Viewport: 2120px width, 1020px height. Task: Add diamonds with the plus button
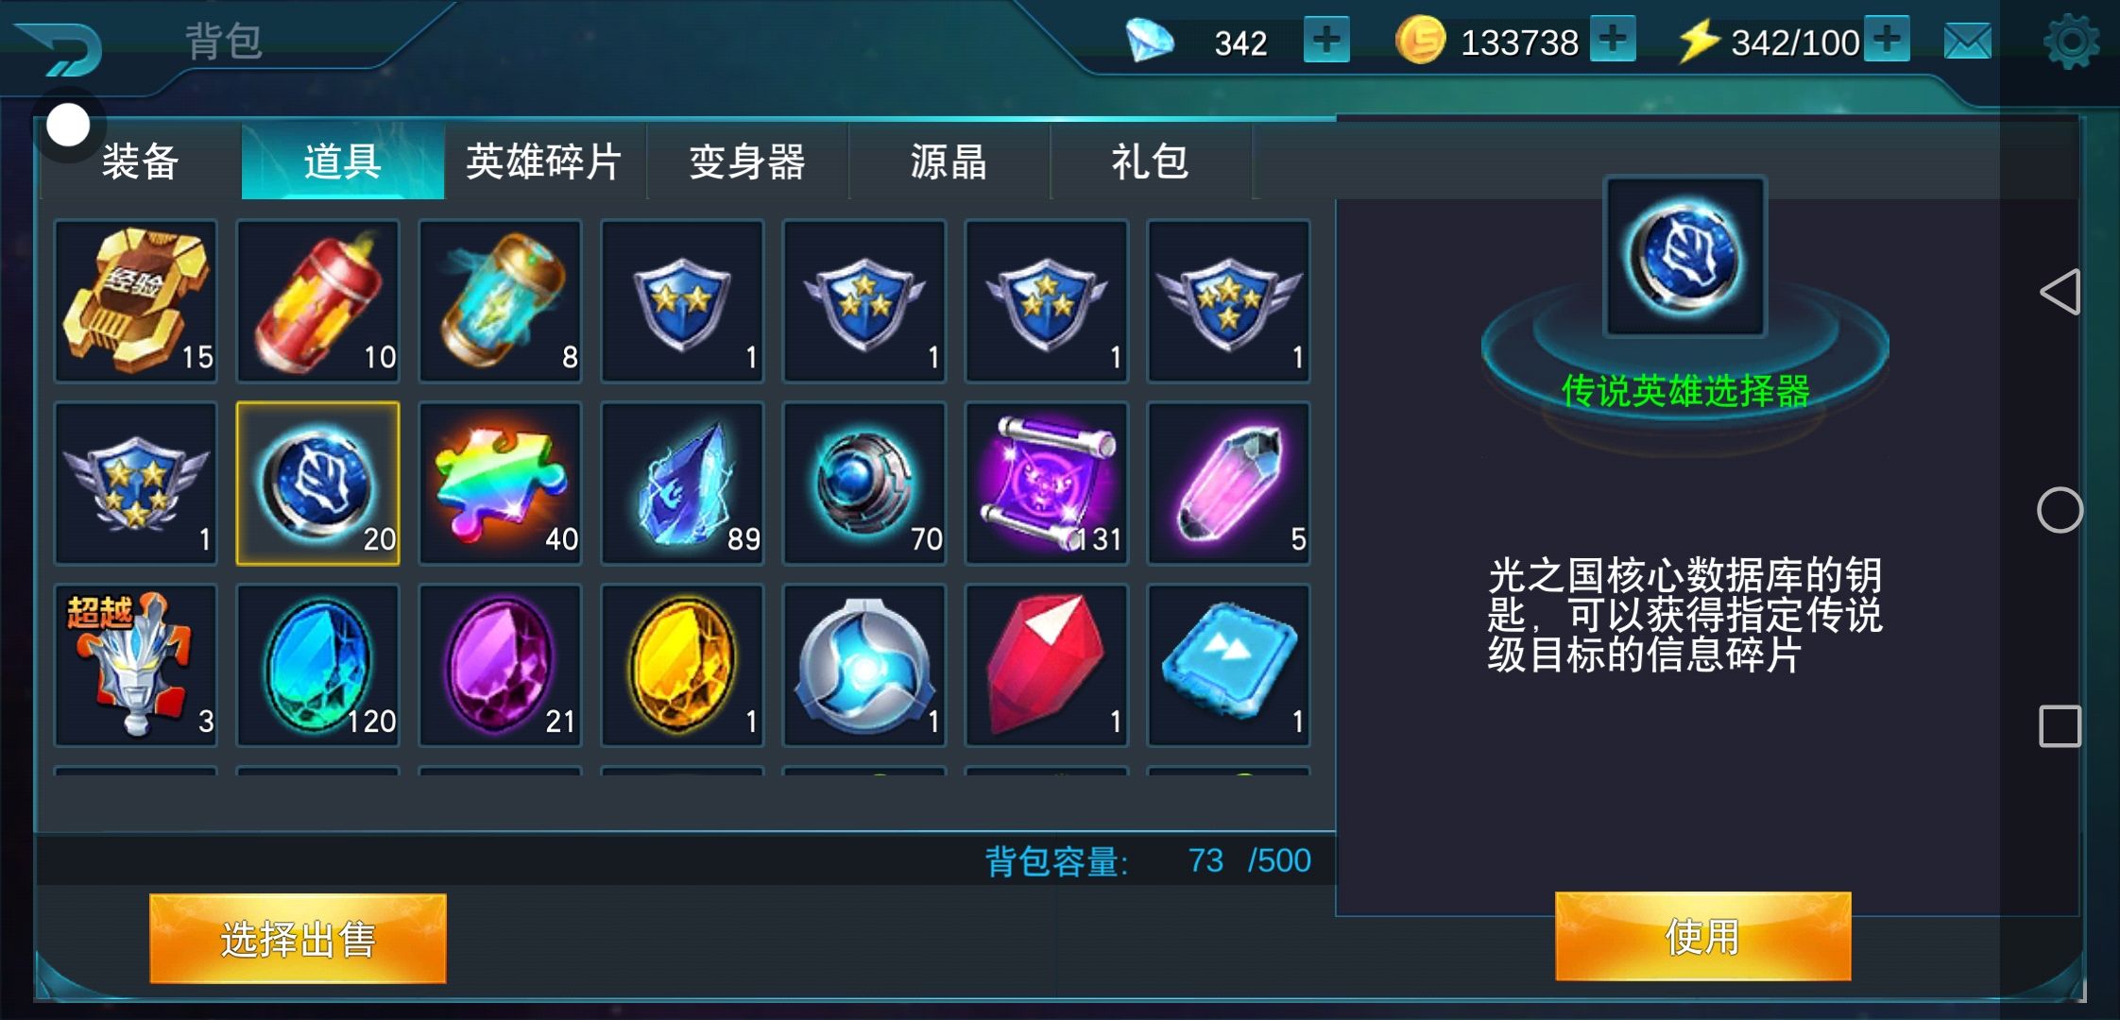point(1326,41)
